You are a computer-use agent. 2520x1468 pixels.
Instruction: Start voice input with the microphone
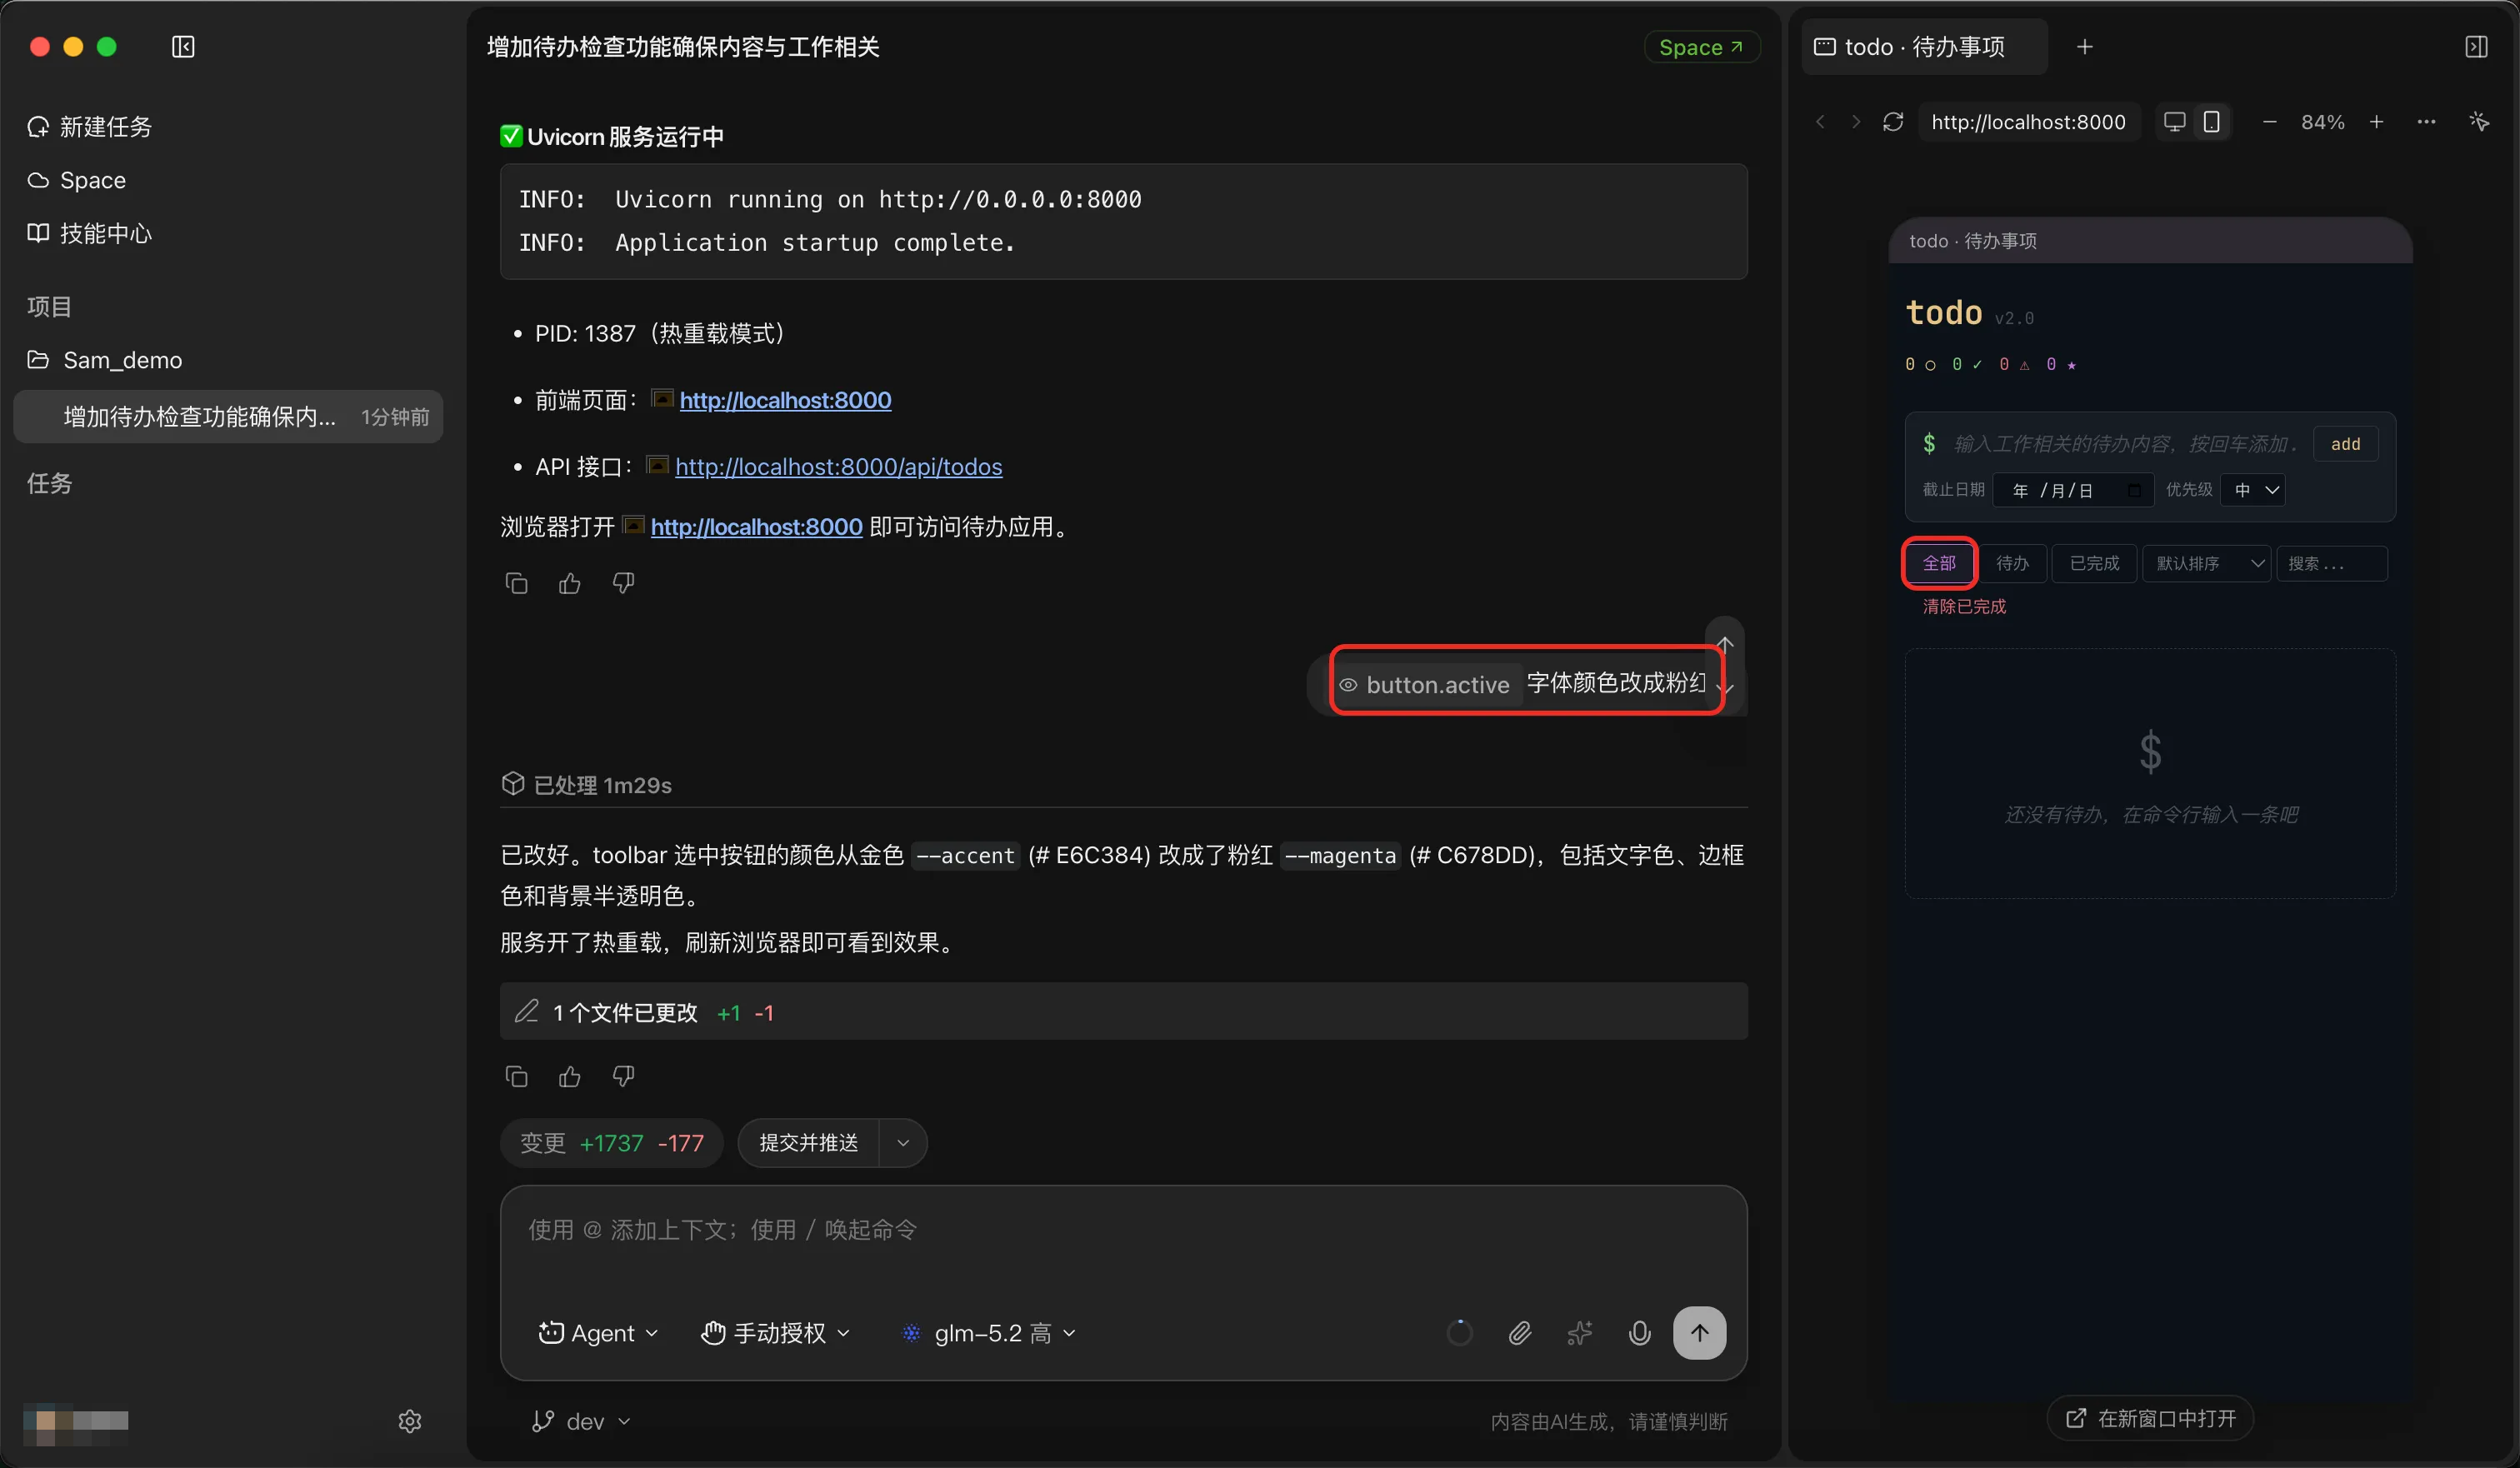click(1640, 1333)
